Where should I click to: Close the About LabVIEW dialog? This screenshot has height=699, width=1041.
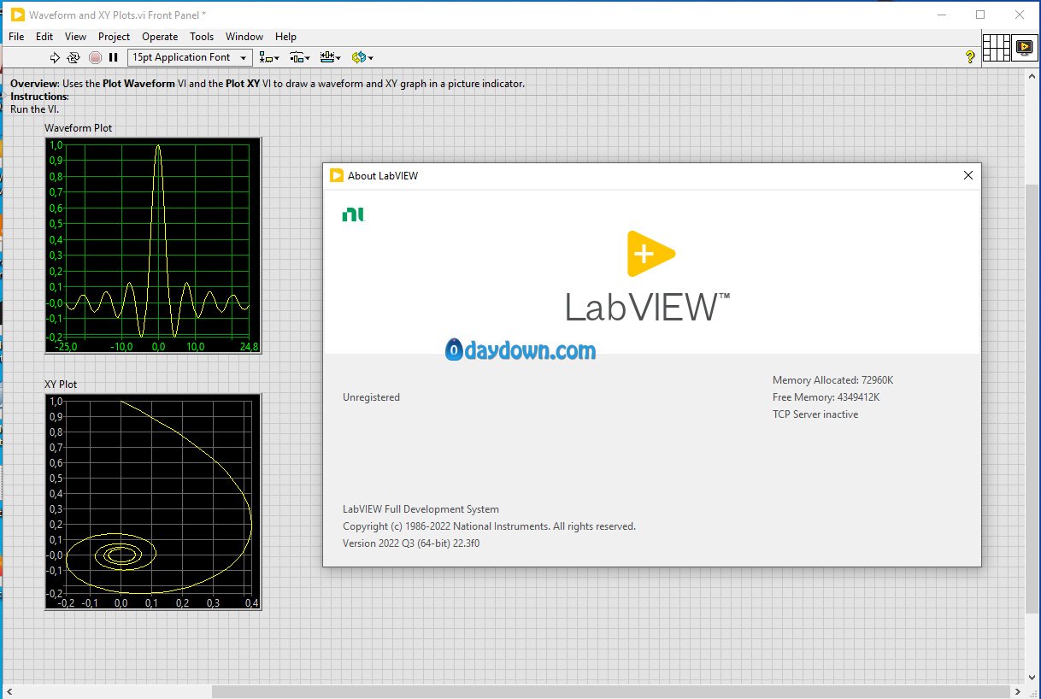pyautogui.click(x=967, y=175)
